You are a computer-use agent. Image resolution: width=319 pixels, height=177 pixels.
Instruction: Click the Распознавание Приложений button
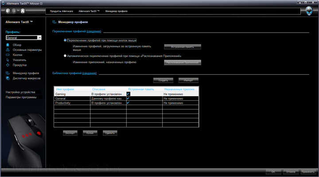tap(183, 62)
